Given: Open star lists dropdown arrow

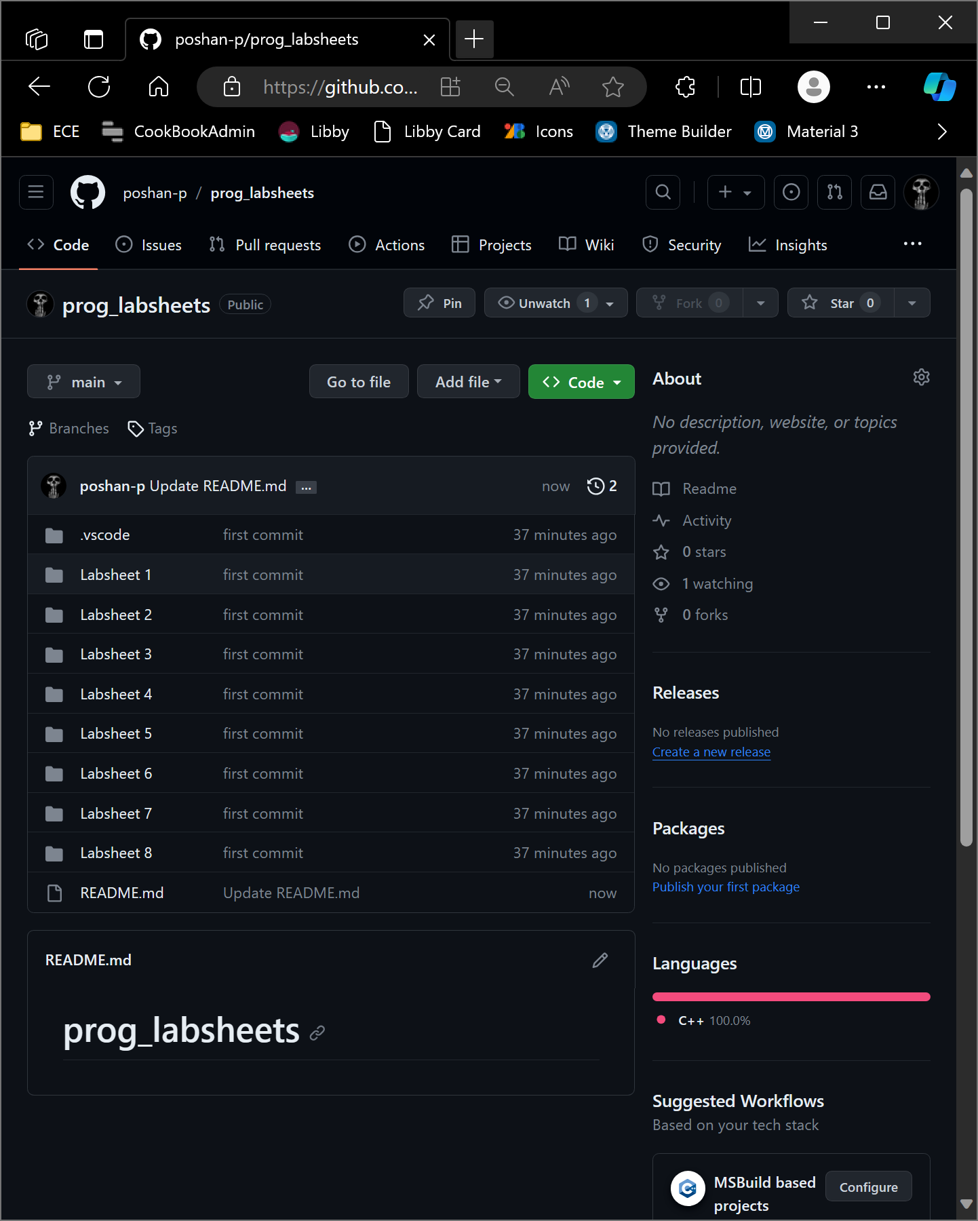Looking at the screenshot, I should coord(912,303).
